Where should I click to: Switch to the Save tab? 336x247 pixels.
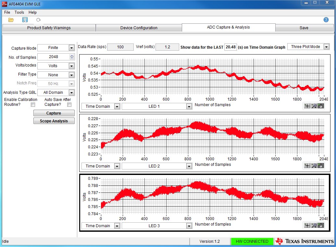point(304,28)
